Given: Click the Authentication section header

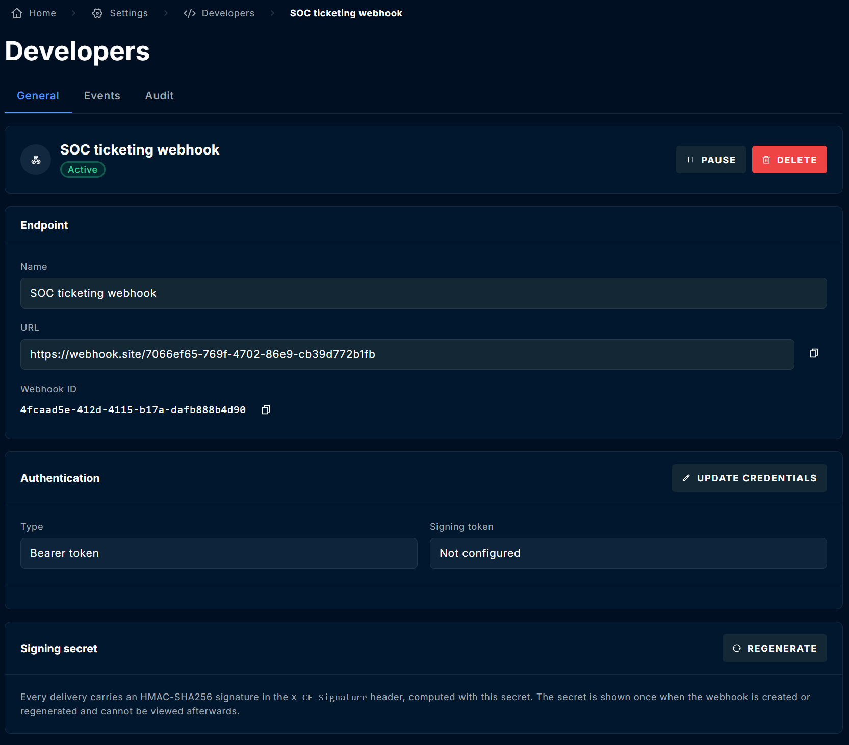Looking at the screenshot, I should click(x=60, y=478).
